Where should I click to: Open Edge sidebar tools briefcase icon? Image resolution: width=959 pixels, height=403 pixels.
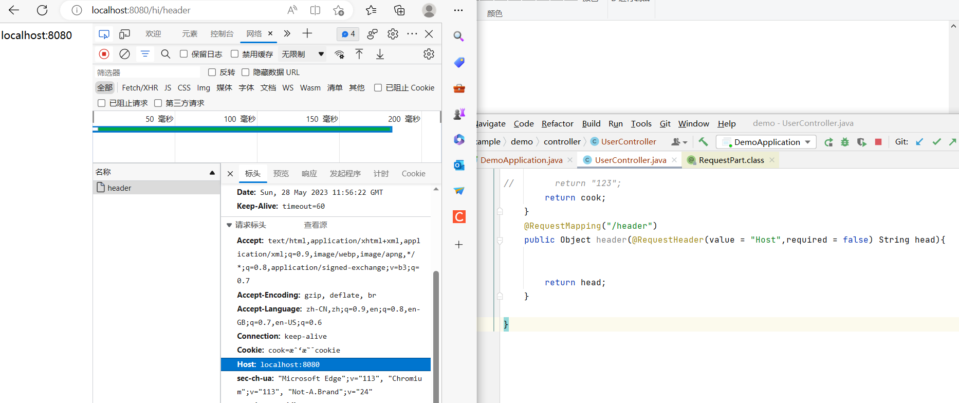coord(459,88)
